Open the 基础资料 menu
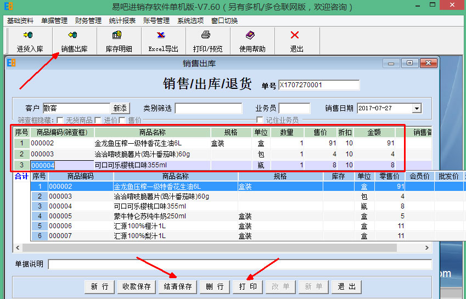466x299 pixels. 20,21
